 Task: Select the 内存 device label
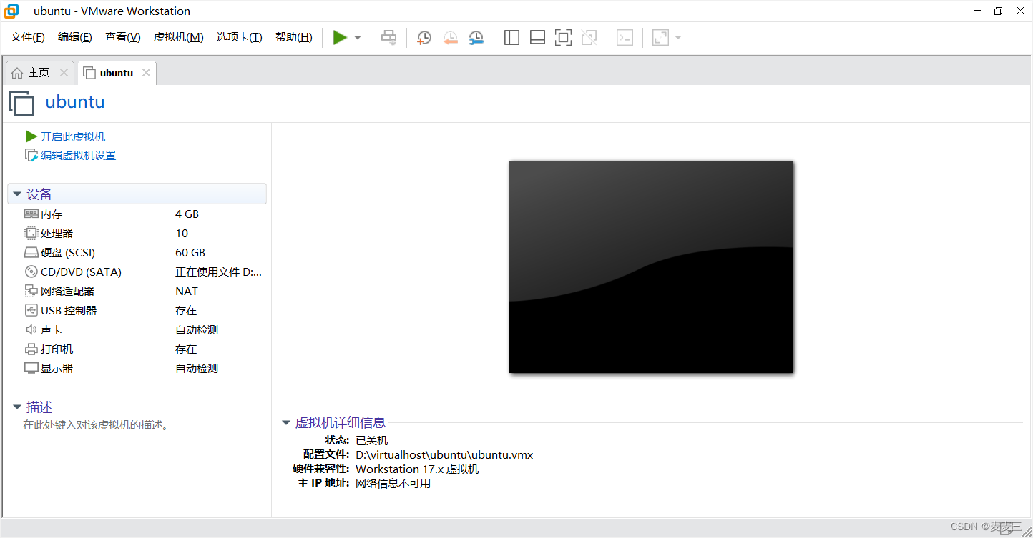[x=52, y=214]
